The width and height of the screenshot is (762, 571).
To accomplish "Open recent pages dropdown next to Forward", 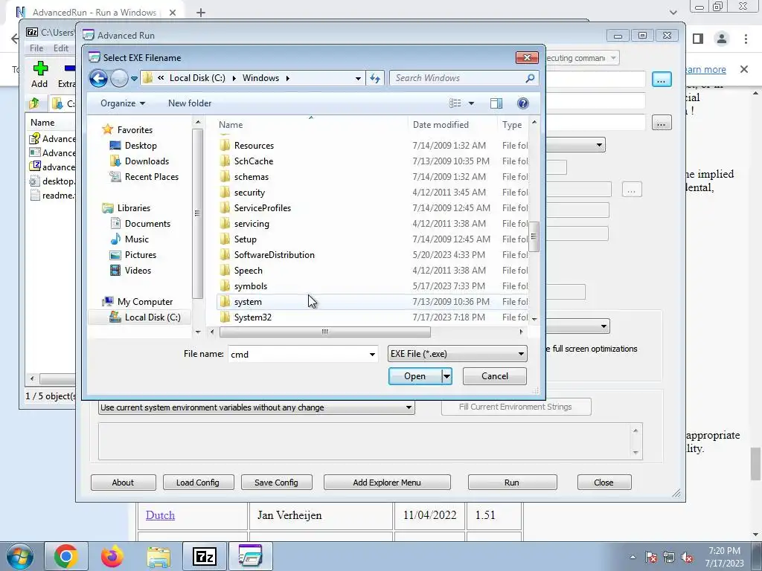I will click(x=134, y=78).
